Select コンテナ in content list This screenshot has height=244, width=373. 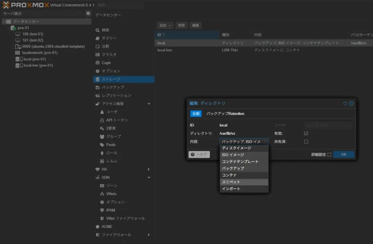(x=244, y=175)
